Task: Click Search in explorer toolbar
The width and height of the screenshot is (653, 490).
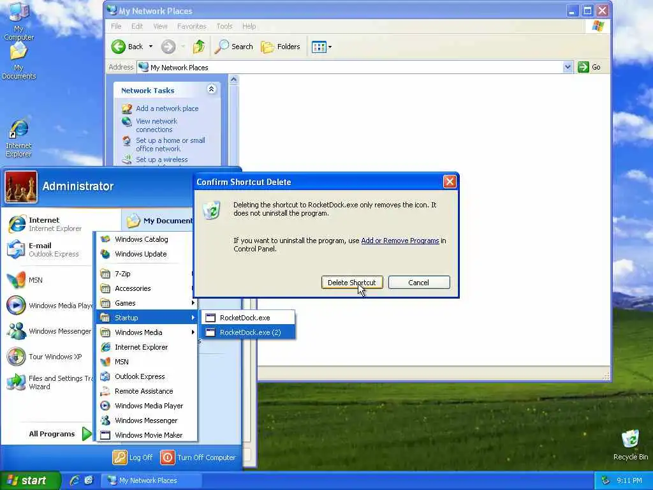Action: tap(234, 47)
